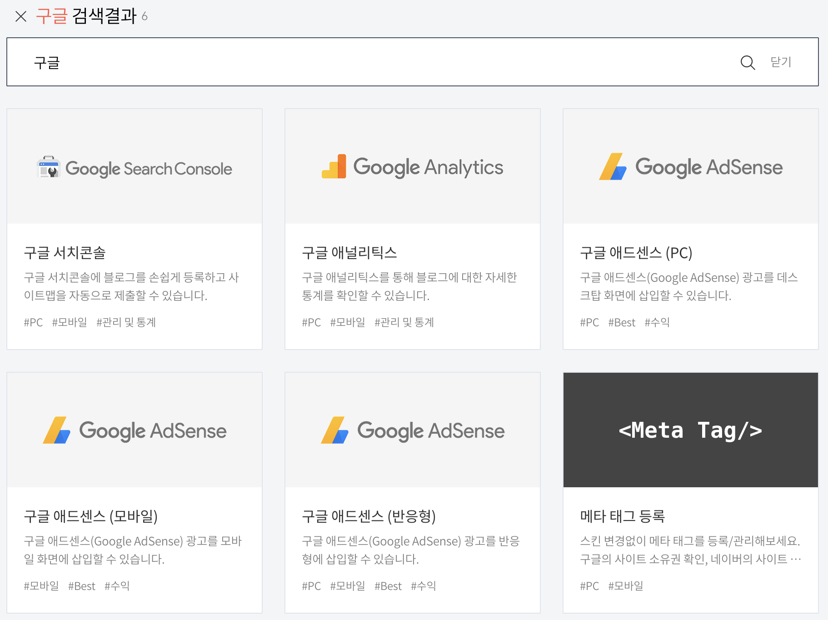The height and width of the screenshot is (620, 828).
Task: Click the Analytics bar chart logo icon
Action: [x=334, y=166]
